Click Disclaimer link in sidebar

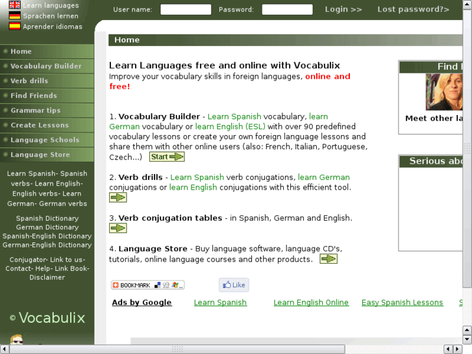(x=47, y=277)
